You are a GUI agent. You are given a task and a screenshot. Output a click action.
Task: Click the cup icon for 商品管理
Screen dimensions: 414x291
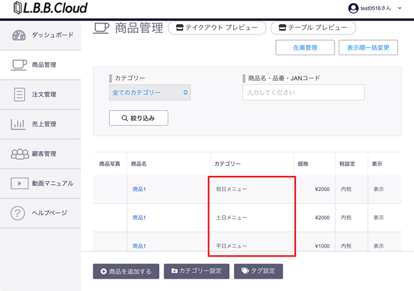pos(19,65)
